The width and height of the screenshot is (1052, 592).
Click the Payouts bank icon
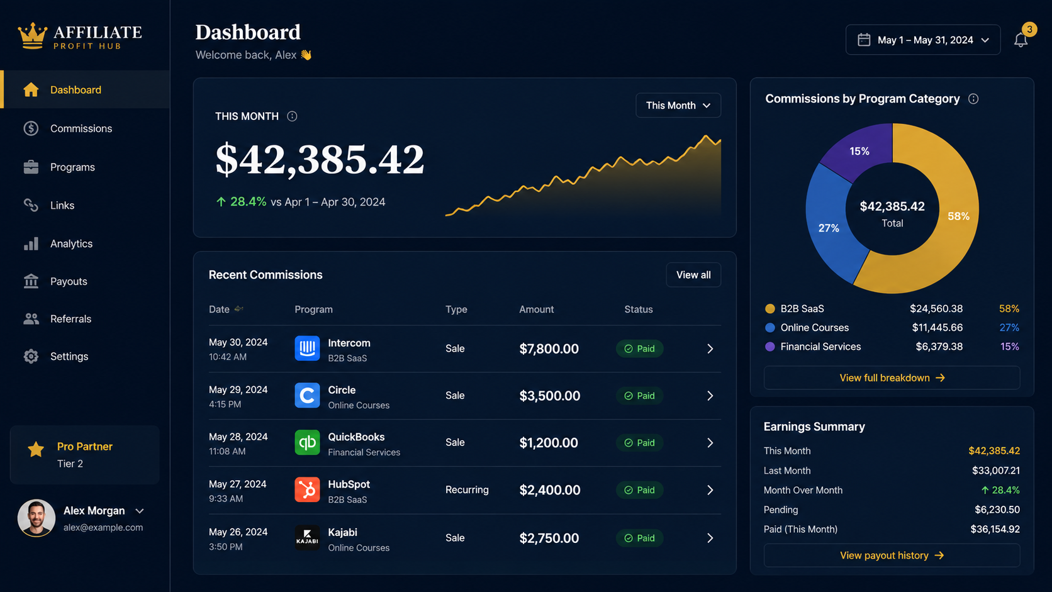(x=31, y=281)
